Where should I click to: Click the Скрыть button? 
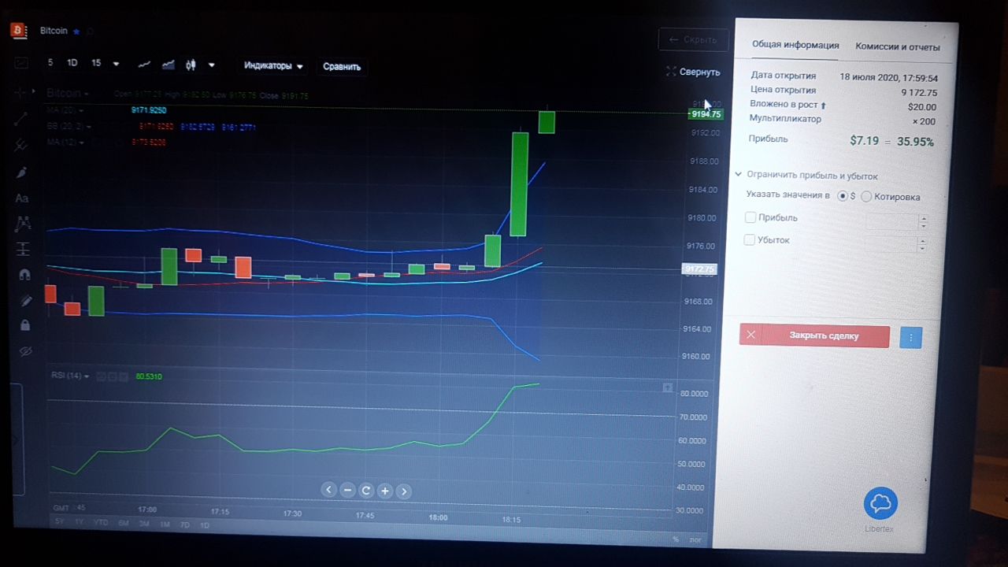pyautogui.click(x=693, y=39)
